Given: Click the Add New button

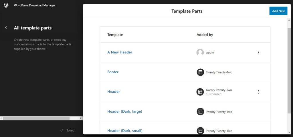Looking at the screenshot, I should click(278, 11).
